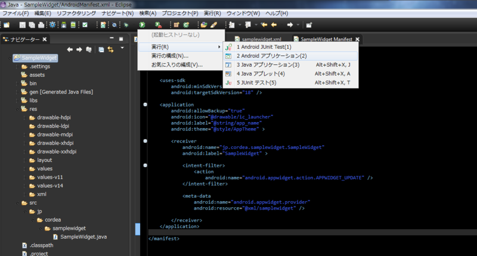This screenshot has width=477, height=256.
Task: Collapse the receiver element fold marker
Action: tap(145, 141)
